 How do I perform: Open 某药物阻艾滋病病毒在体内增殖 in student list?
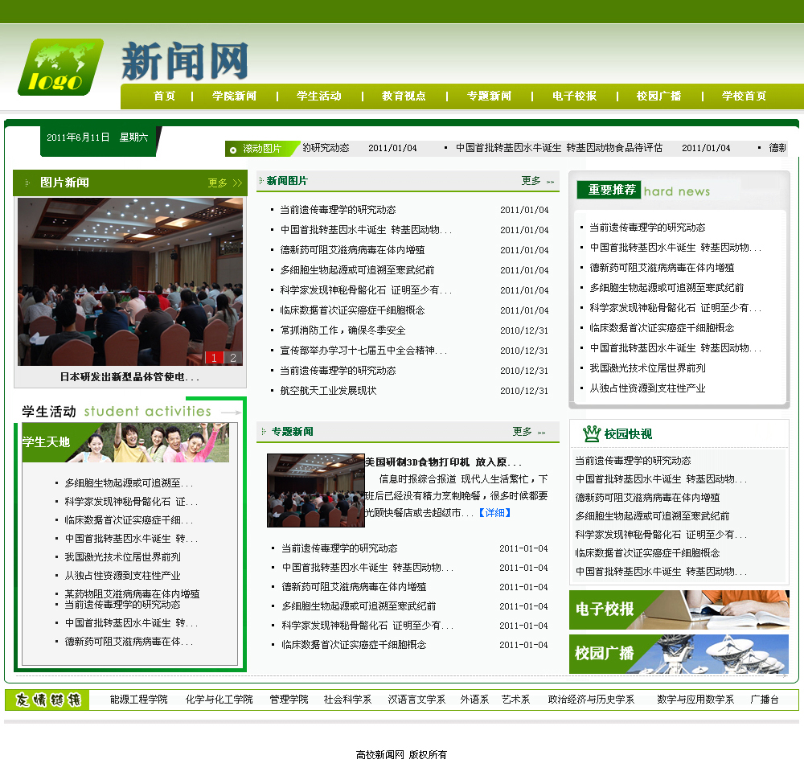[x=132, y=593]
